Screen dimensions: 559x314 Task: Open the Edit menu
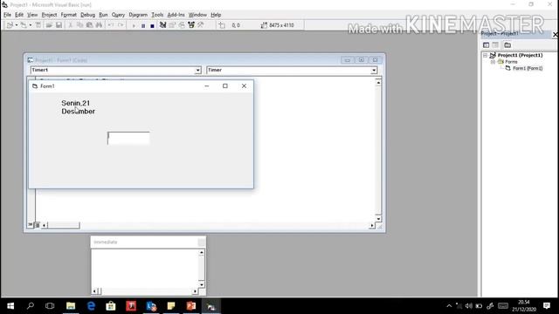tap(19, 15)
